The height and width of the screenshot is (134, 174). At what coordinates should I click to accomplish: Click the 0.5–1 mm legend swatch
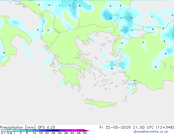(11, 130)
